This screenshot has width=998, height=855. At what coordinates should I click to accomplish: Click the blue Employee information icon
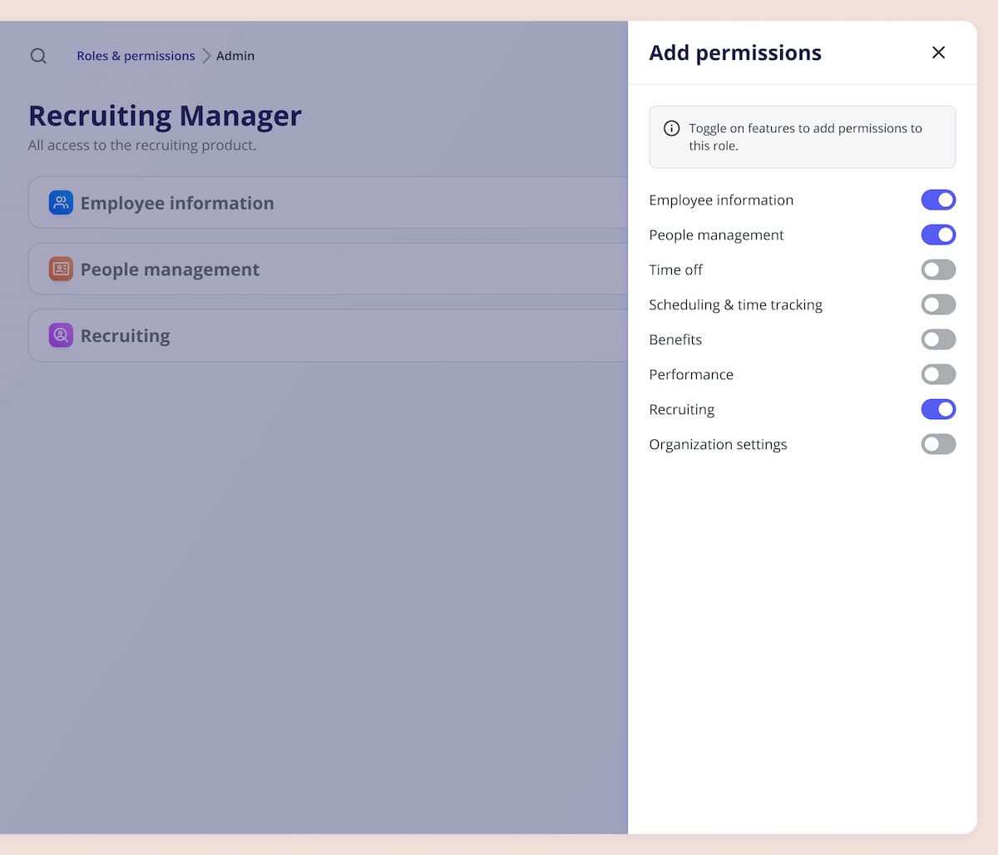pyautogui.click(x=61, y=203)
